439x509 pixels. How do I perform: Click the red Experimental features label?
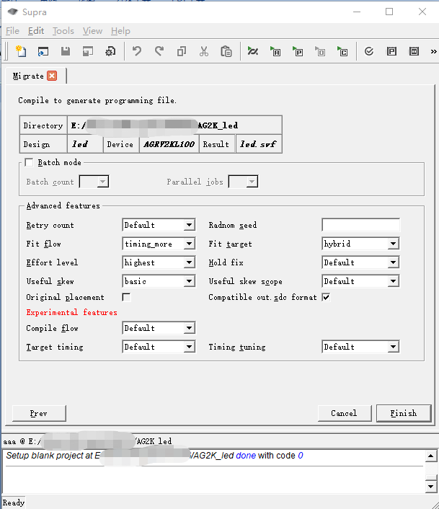point(71,312)
